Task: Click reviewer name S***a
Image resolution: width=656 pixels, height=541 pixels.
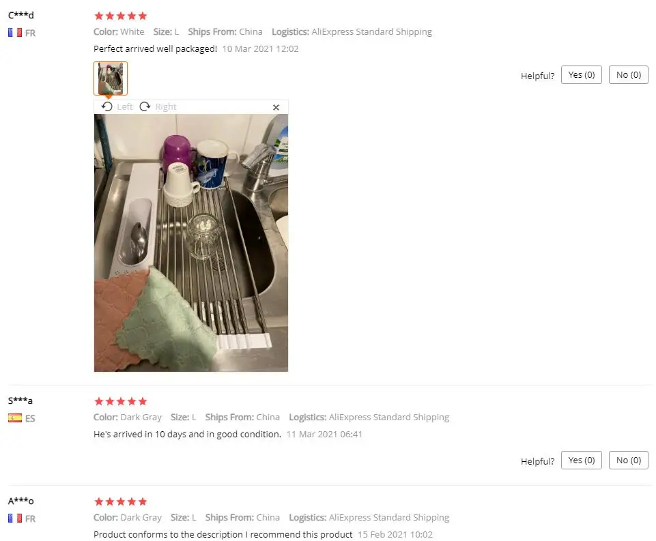Action: [20, 400]
